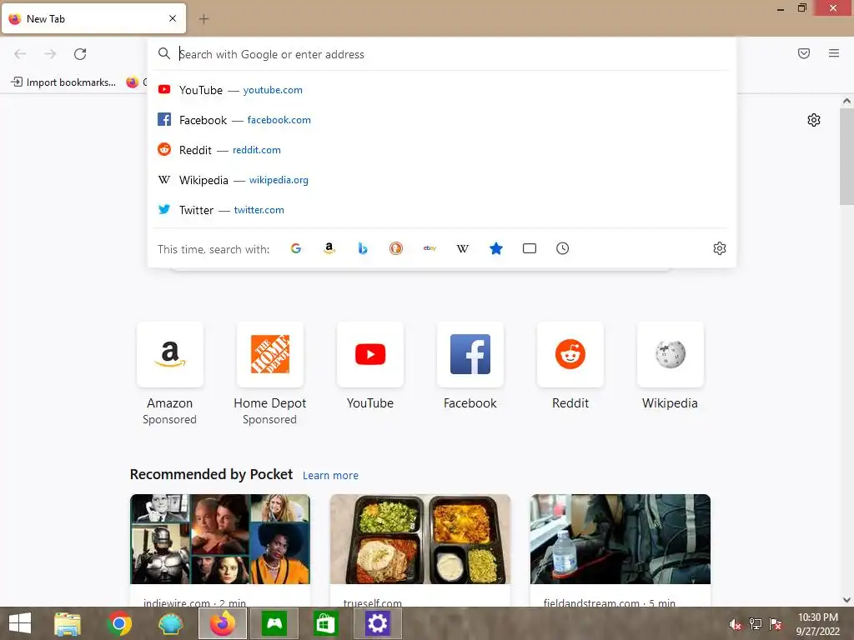The image size is (854, 640).
Task: Go back one page
Action: coord(20,54)
